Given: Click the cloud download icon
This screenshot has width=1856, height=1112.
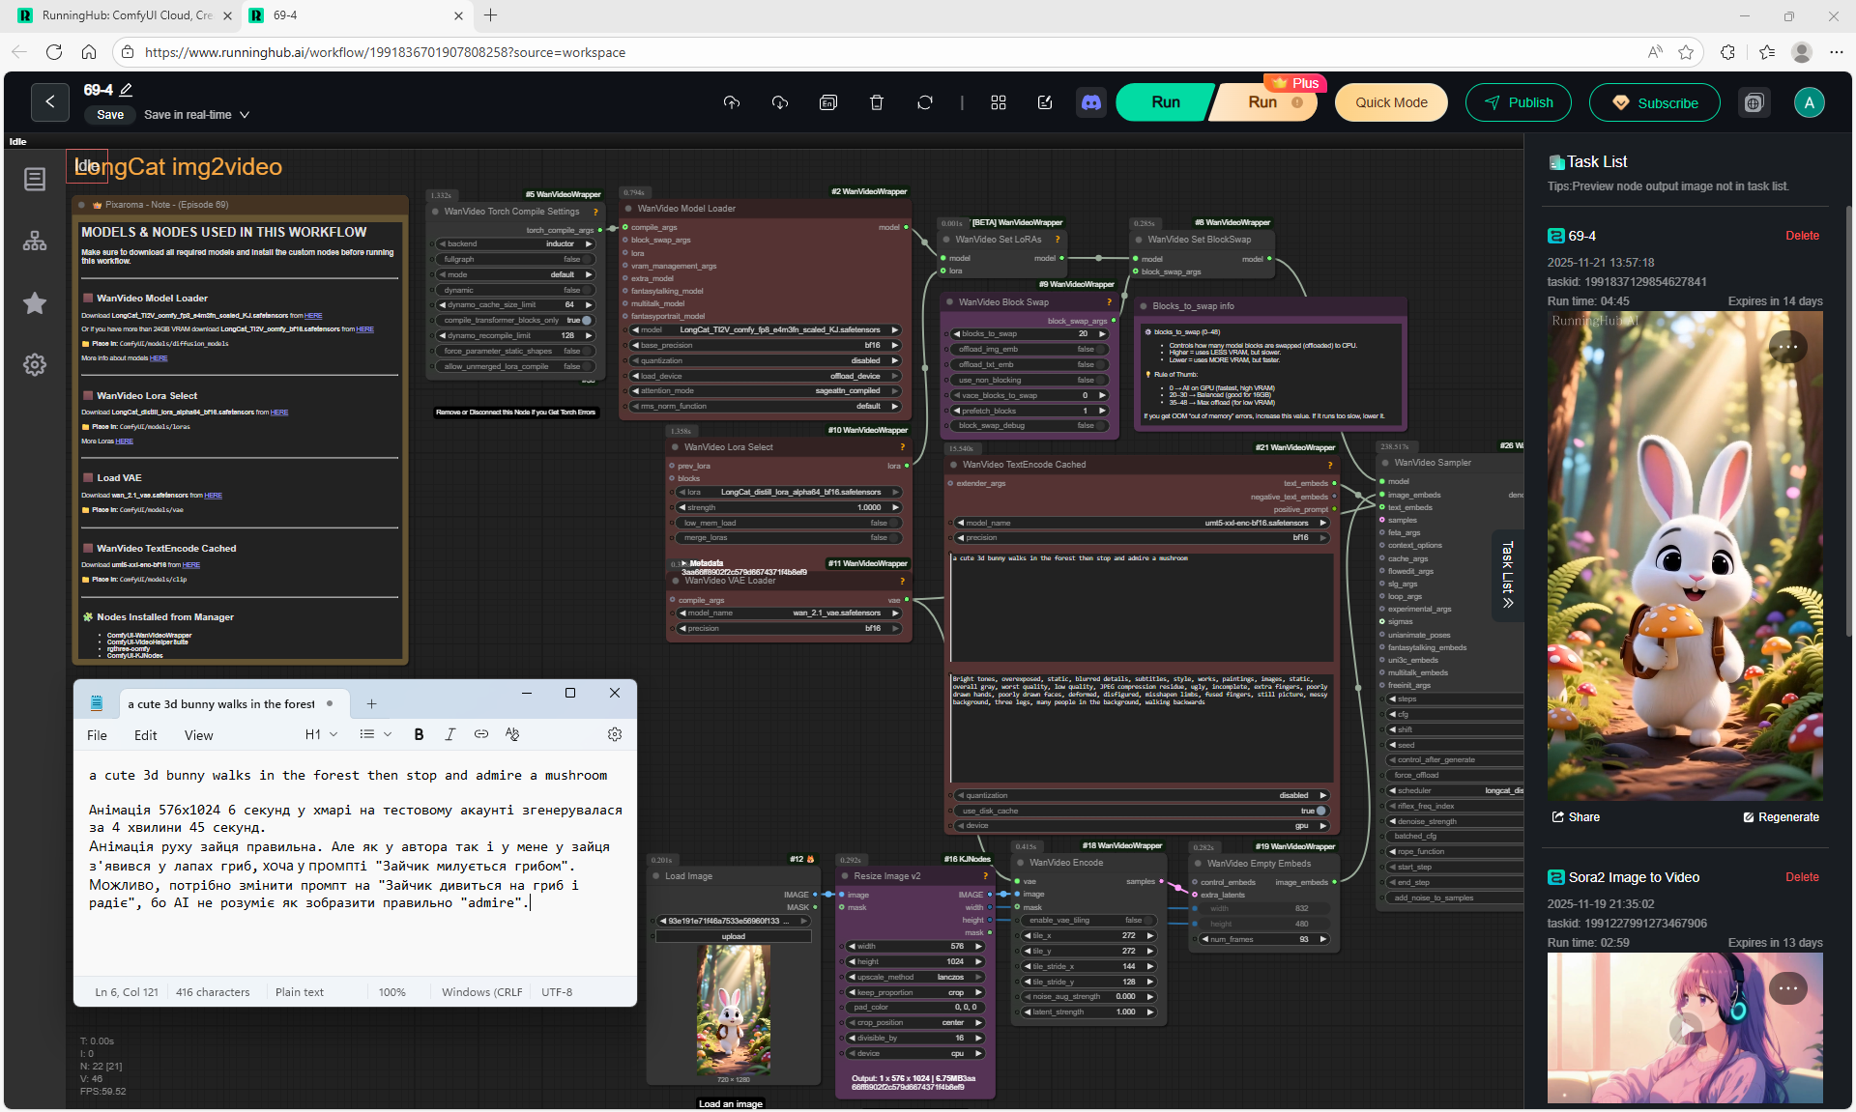Looking at the screenshot, I should click(x=779, y=102).
